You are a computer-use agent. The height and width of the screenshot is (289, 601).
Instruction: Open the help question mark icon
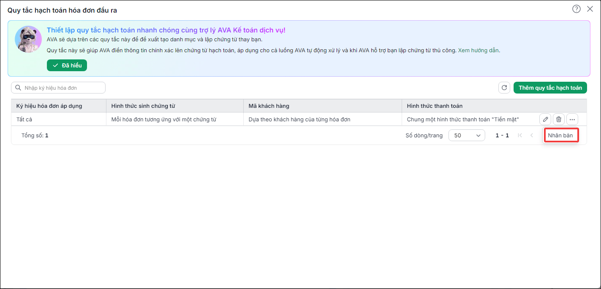[x=577, y=9]
